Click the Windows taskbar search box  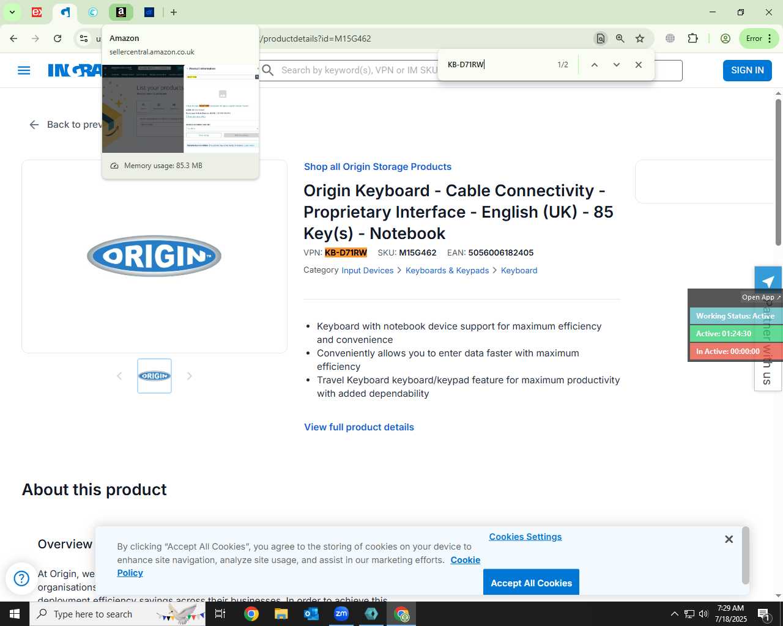point(117,614)
